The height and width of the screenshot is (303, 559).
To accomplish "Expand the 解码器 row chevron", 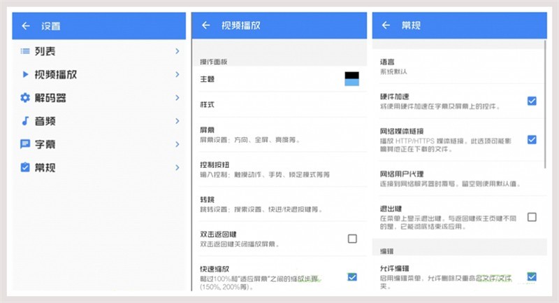I will click(x=177, y=98).
